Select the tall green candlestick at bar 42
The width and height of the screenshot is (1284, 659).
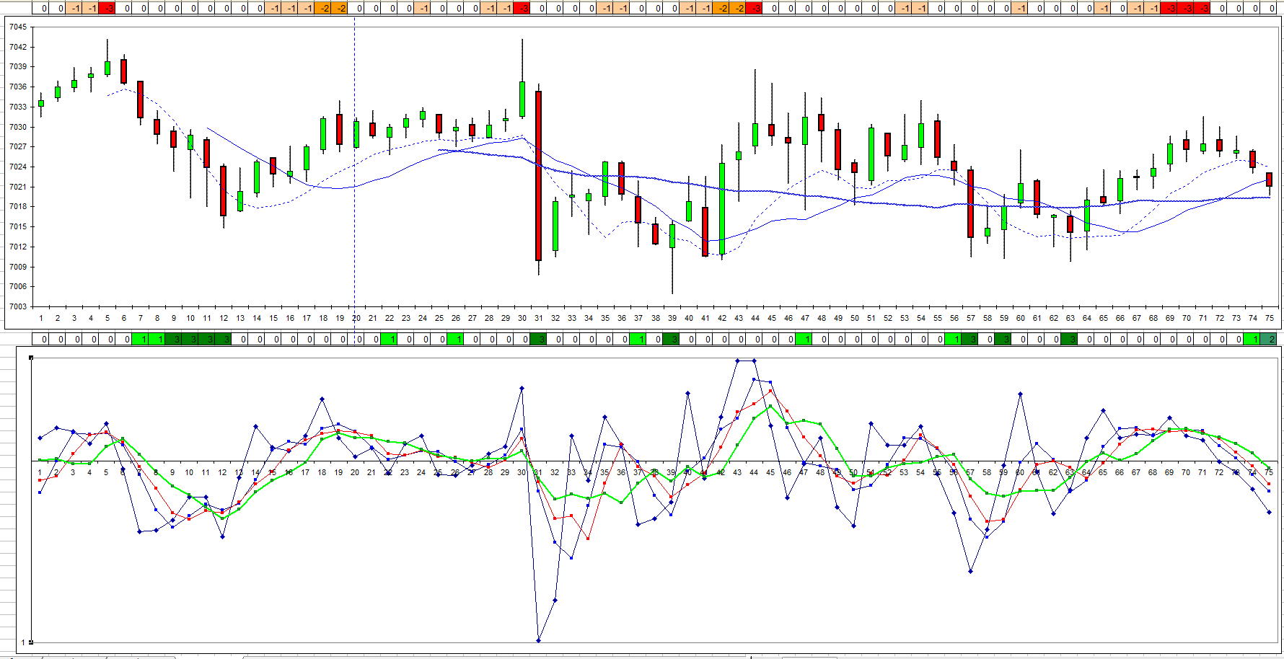point(722,208)
